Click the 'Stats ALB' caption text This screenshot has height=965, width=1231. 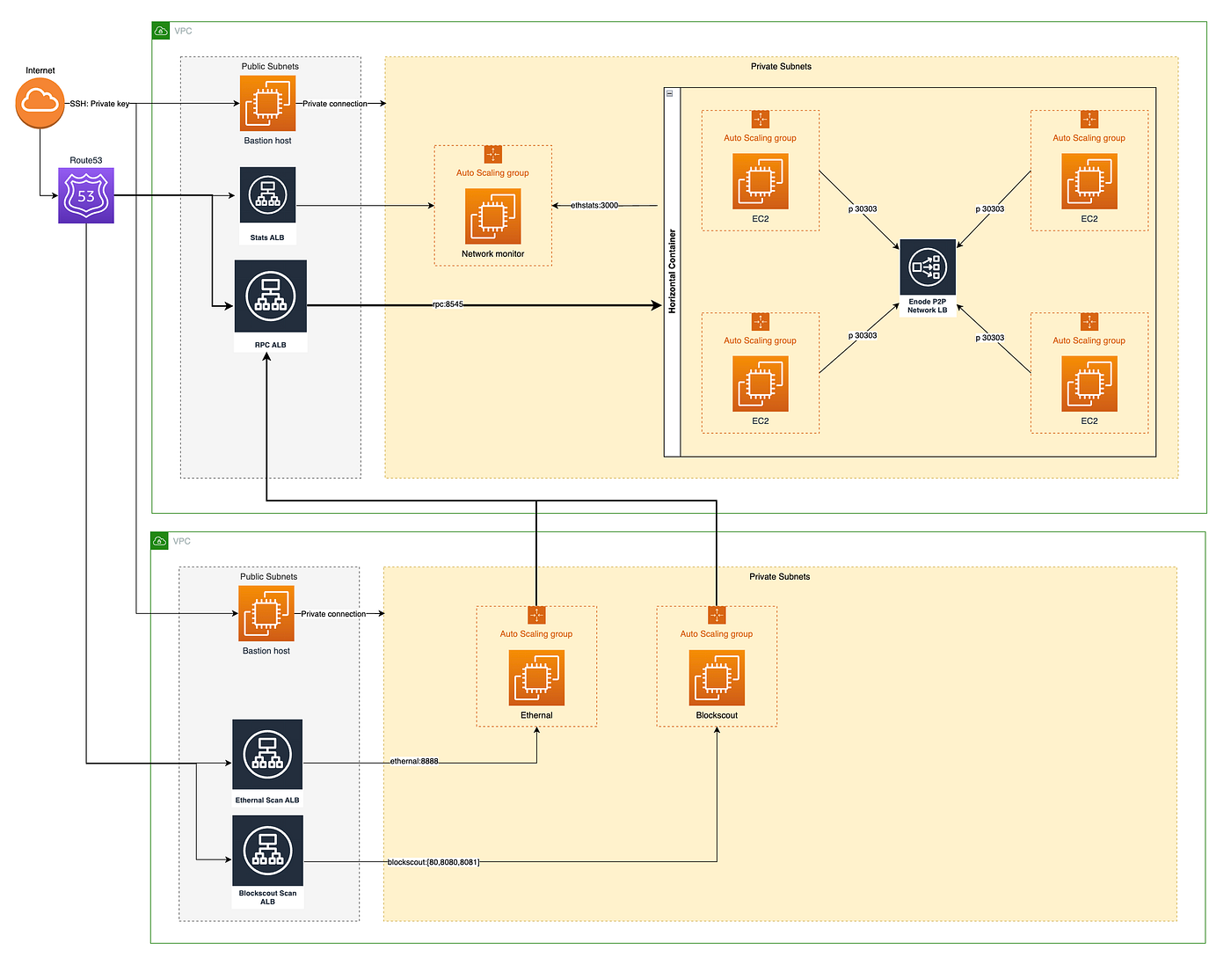click(267, 238)
